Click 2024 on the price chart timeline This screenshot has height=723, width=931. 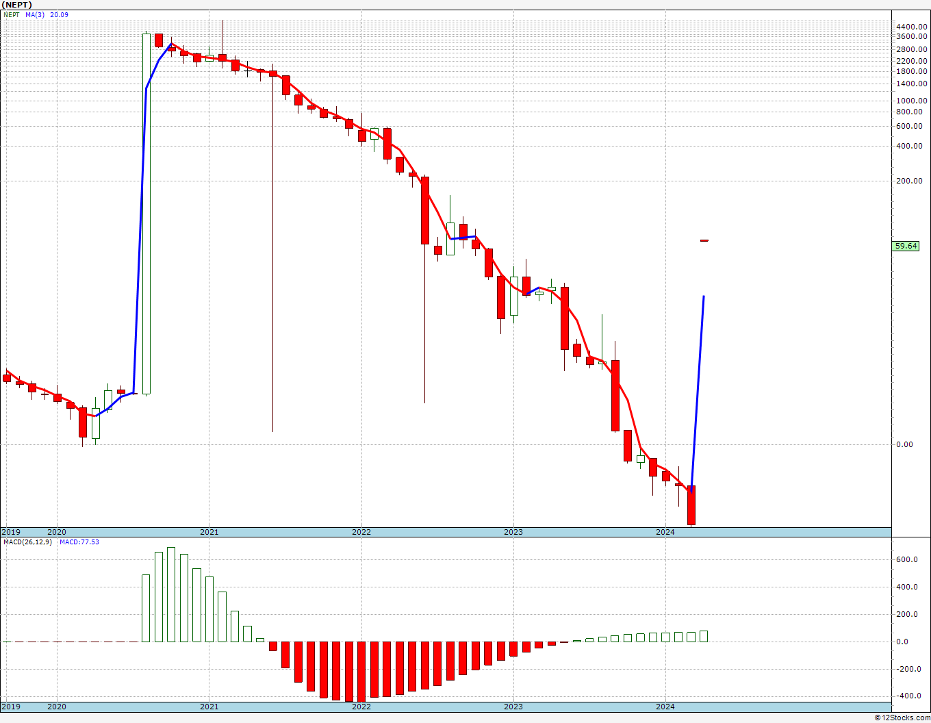click(665, 532)
